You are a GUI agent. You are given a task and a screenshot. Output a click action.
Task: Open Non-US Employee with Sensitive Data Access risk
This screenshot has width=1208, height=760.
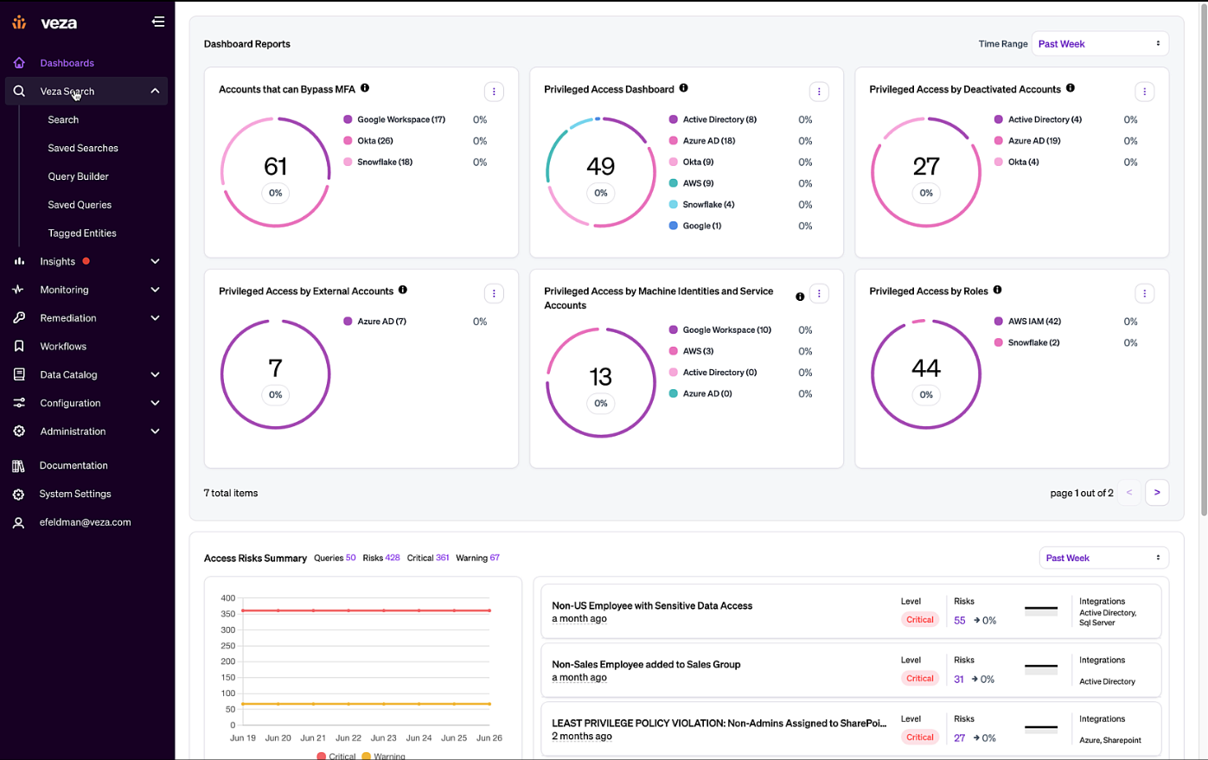coord(652,606)
